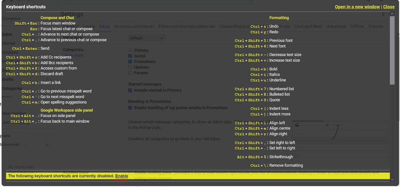Click the 'Indent less' shortcut row

pyautogui.click(x=269, y=108)
